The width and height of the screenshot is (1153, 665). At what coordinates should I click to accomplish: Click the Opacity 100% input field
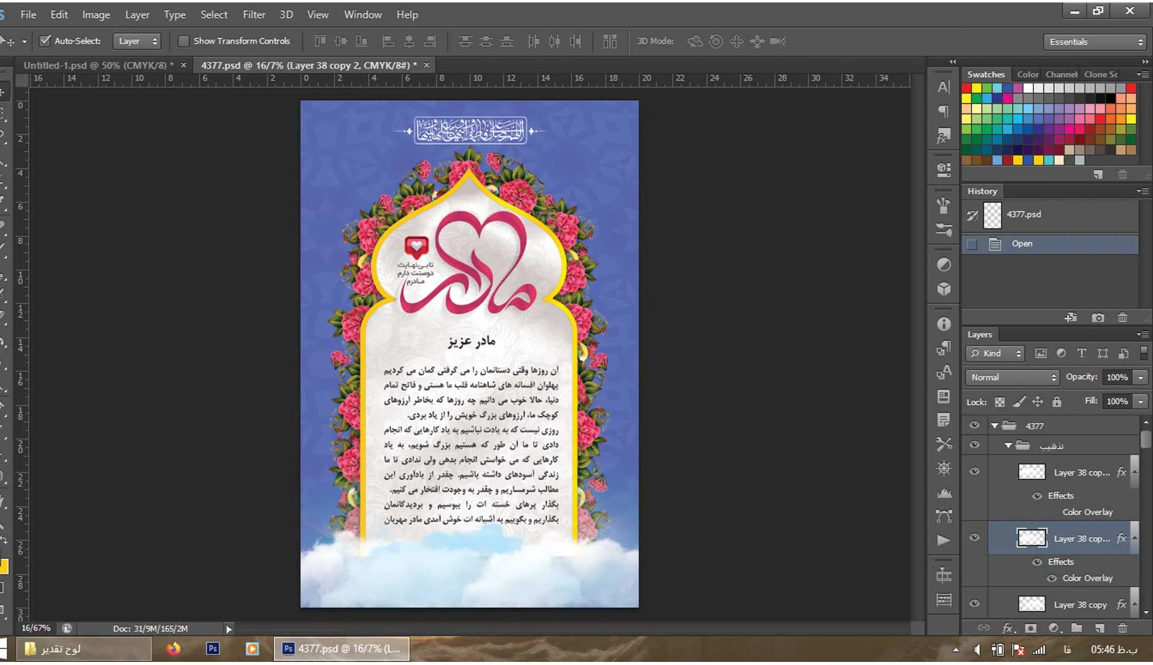[1117, 378]
